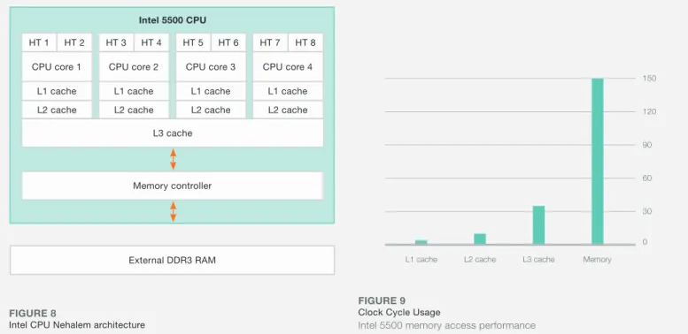Screen dimensions: 688x334
Task: Click the FIGURE 8 caption heading
Action: click(x=33, y=314)
